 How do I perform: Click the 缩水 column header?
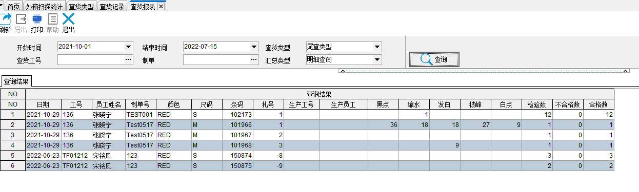coord(414,104)
